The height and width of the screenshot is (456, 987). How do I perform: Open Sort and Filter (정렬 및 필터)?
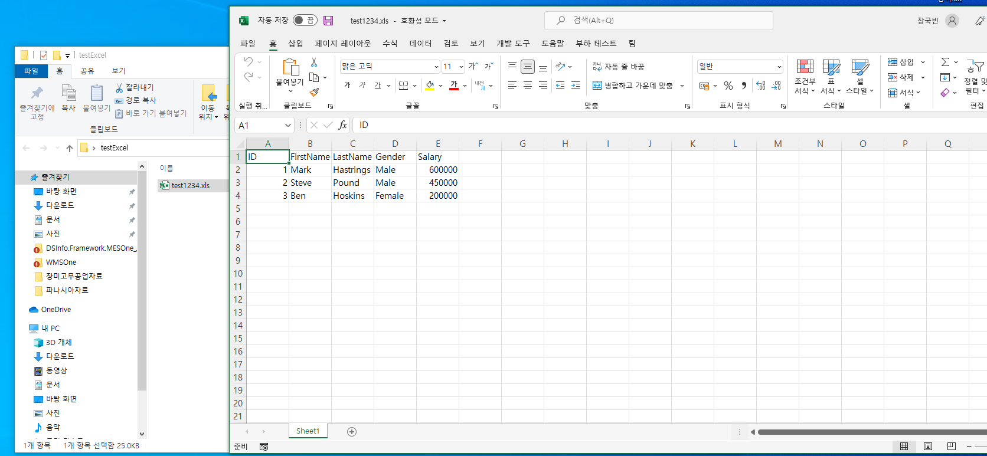(x=975, y=77)
